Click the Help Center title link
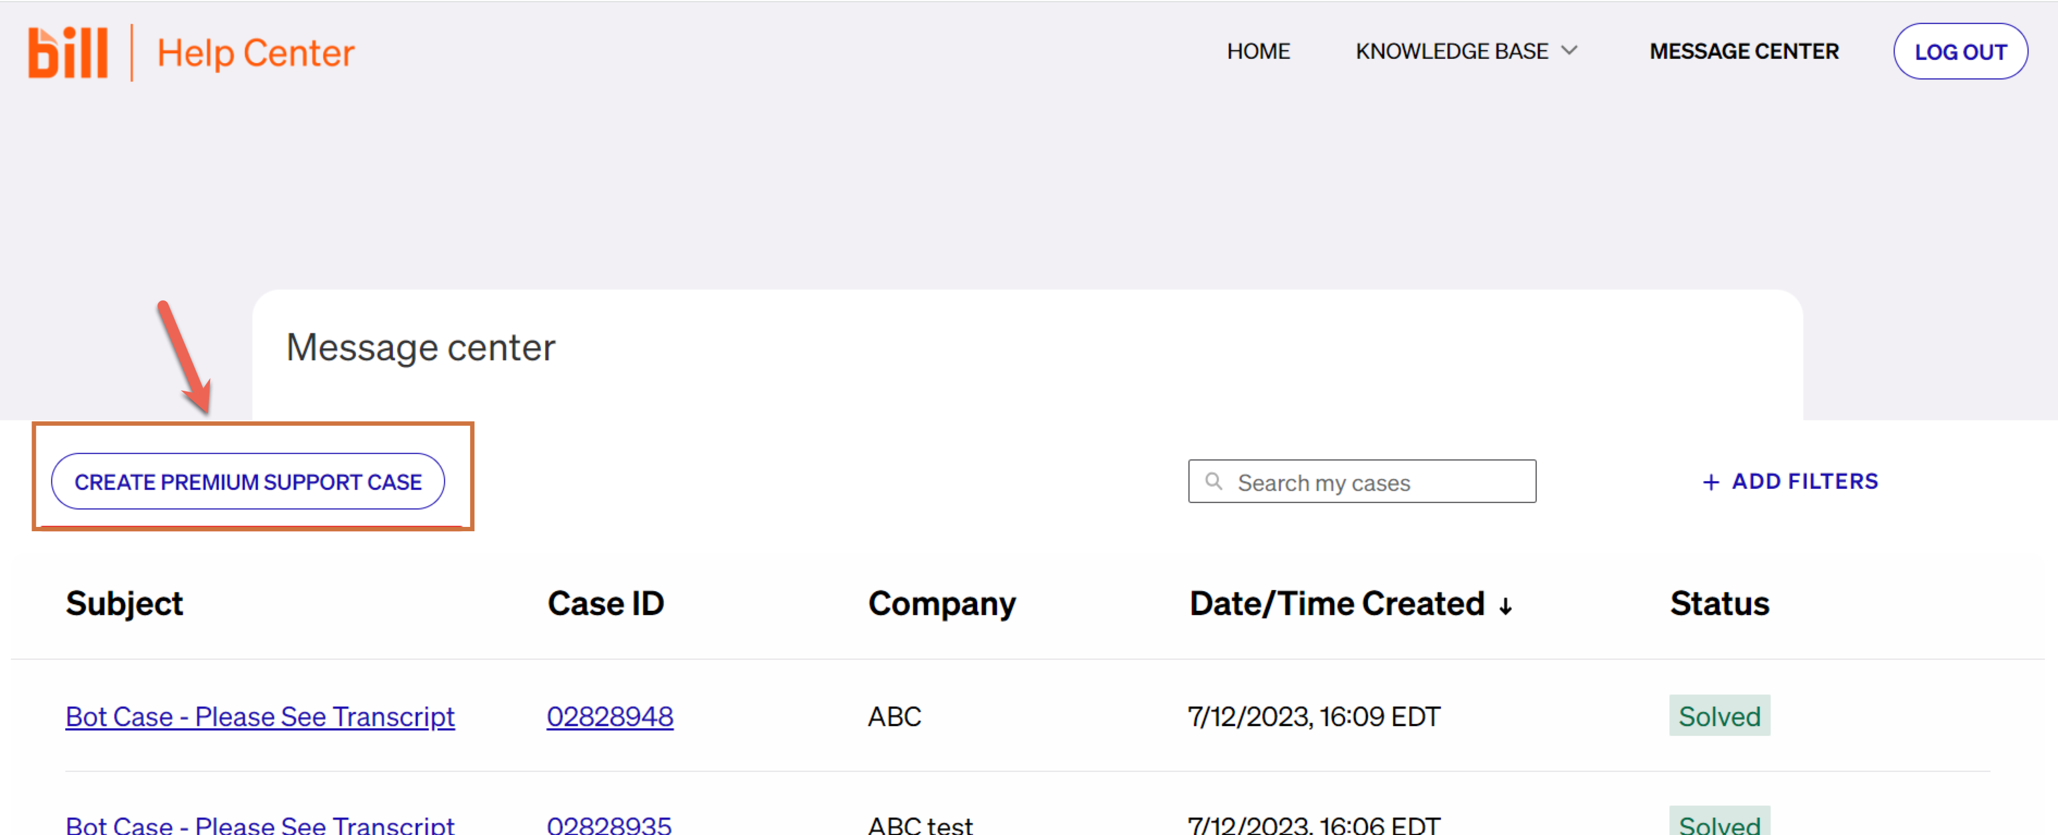The image size is (2058, 835). (x=256, y=53)
